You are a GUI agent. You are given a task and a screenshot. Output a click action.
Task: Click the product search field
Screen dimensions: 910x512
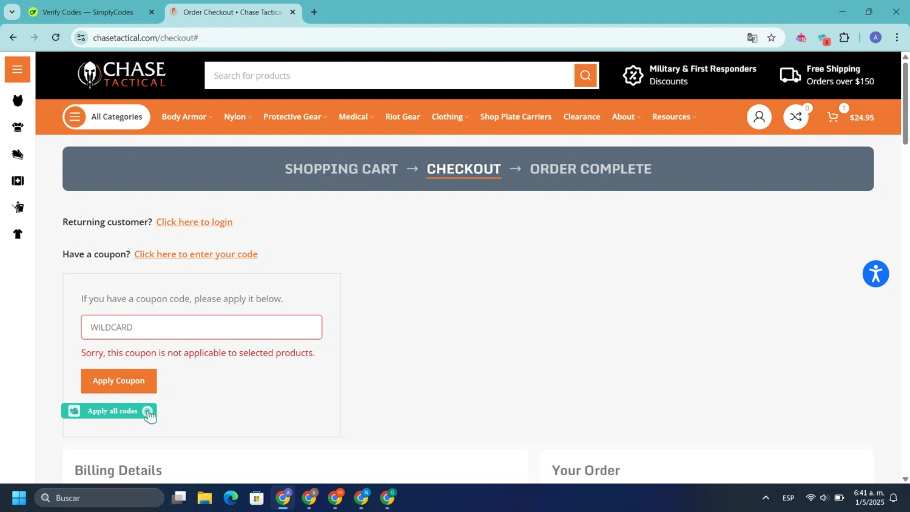pos(389,76)
